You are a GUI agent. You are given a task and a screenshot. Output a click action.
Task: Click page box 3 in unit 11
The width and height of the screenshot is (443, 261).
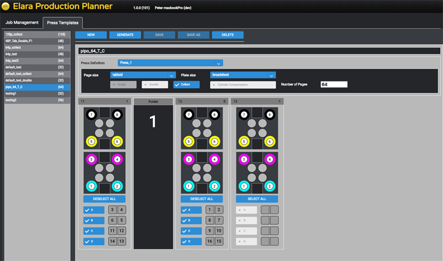pyautogui.click(x=112, y=210)
